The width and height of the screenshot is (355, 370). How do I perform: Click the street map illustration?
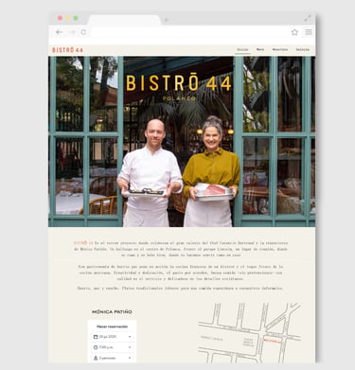point(249,333)
